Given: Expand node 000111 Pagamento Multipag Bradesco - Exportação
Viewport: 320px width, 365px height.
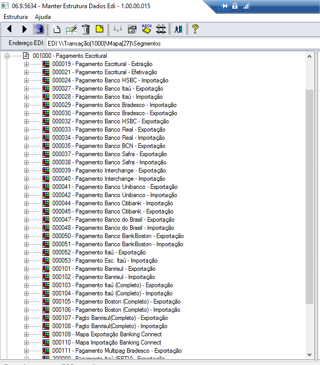Looking at the screenshot, I should coord(26,351).
